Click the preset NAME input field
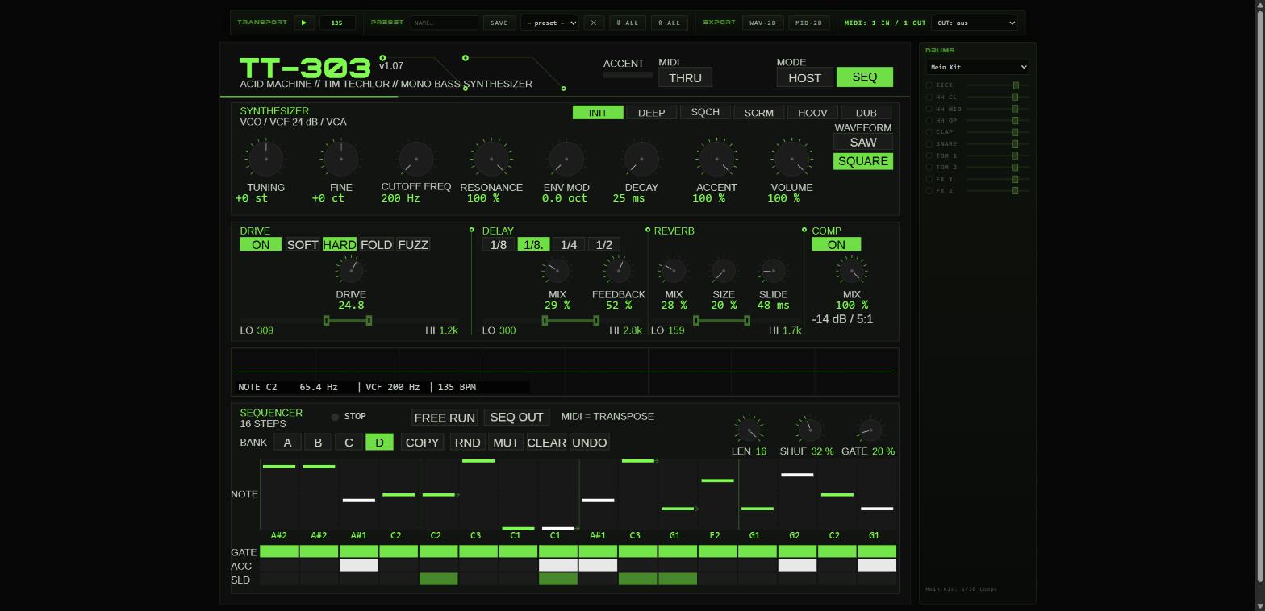The width and height of the screenshot is (1265, 611). (445, 23)
